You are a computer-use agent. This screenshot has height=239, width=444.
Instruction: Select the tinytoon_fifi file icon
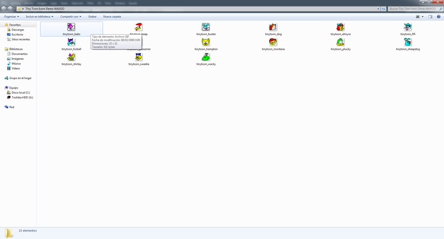(408, 27)
